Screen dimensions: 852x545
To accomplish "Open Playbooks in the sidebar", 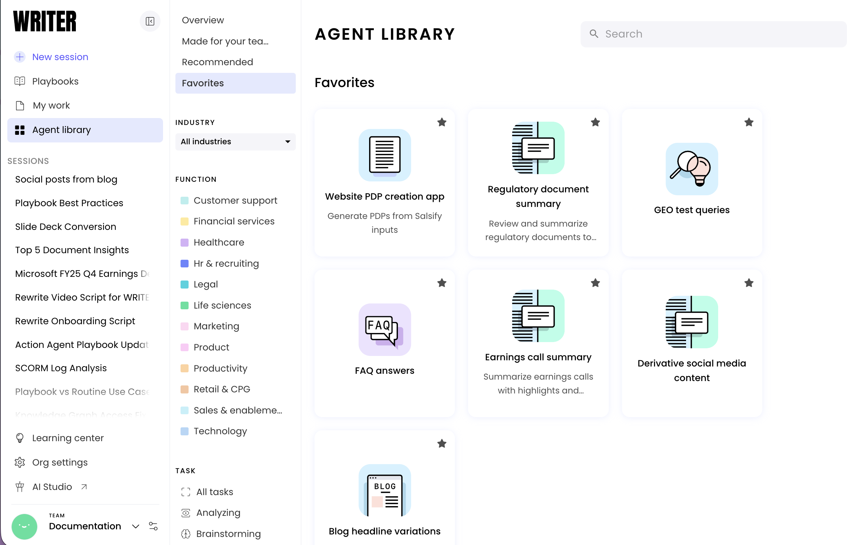I will 55,81.
